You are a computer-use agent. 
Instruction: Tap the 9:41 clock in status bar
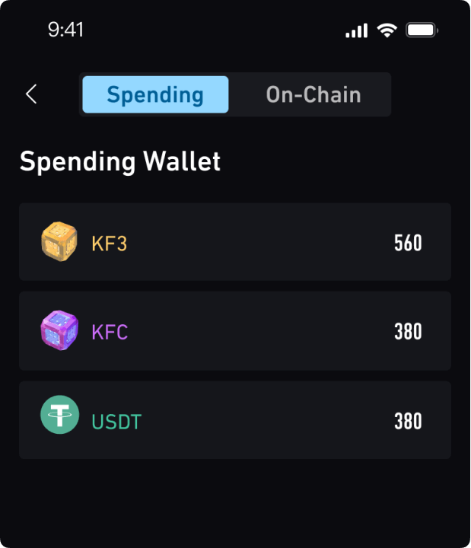coord(66,30)
